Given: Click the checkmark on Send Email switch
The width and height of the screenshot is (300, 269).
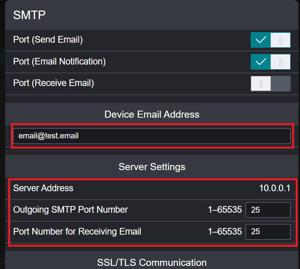Looking at the screenshot, I should click(260, 40).
